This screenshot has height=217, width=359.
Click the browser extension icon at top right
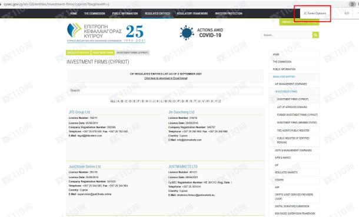[352, 4]
